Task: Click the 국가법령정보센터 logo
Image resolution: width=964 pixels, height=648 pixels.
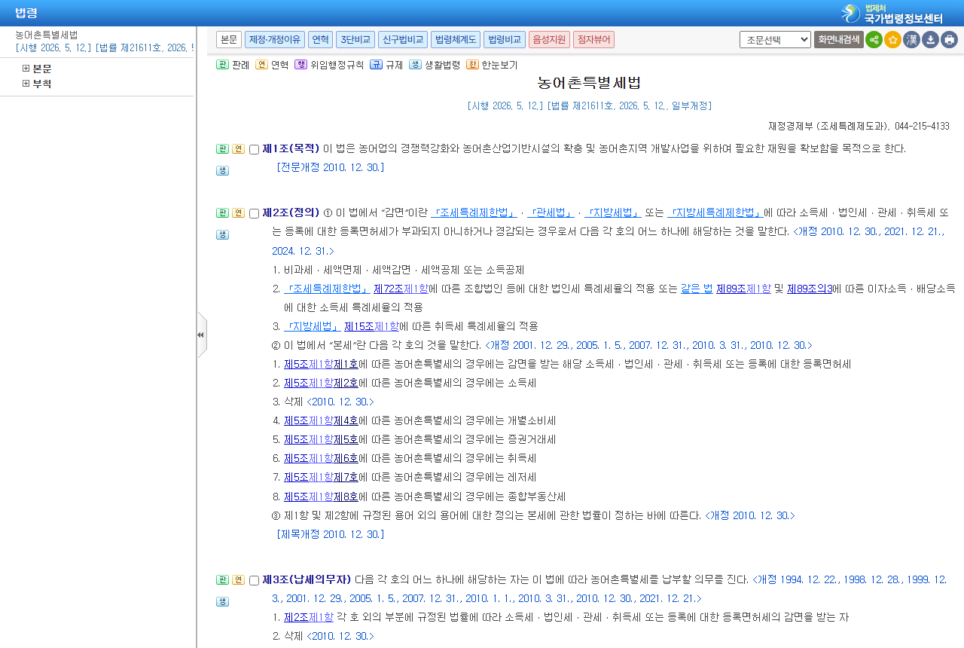Action: tap(892, 13)
